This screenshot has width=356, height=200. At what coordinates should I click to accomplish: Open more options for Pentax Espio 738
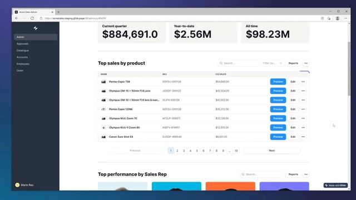click(303, 82)
